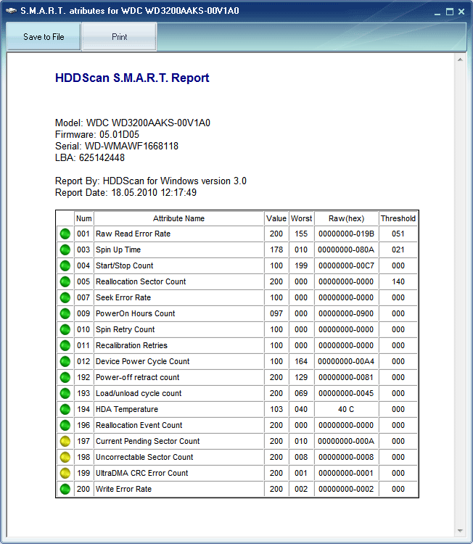Select green status icon for Load/unload cycle count

click(65, 393)
